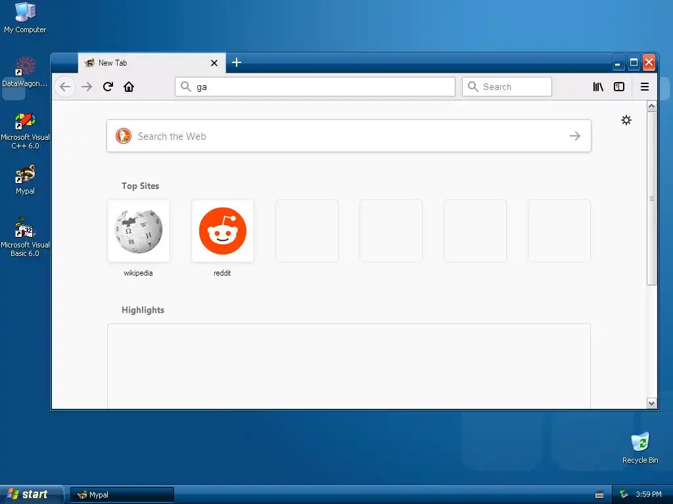The image size is (673, 504).
Task: Open new tab page settings gear
Action: click(626, 120)
